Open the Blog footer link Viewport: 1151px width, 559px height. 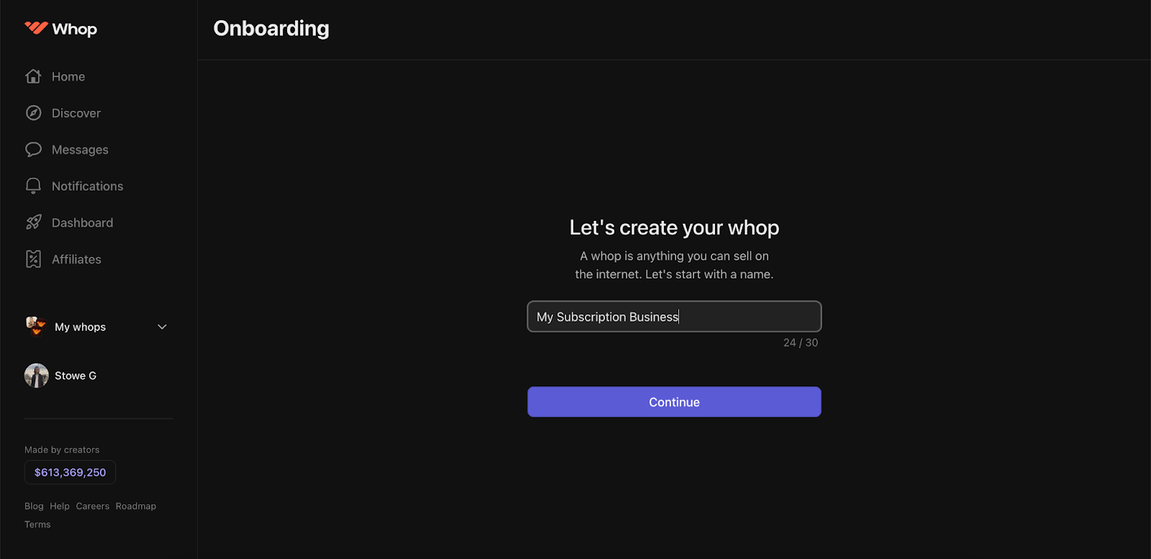coord(34,506)
